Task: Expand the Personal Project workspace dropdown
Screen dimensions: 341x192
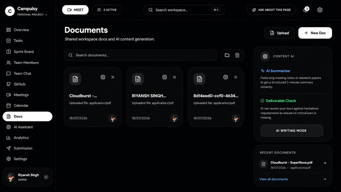Action: (x=32, y=14)
